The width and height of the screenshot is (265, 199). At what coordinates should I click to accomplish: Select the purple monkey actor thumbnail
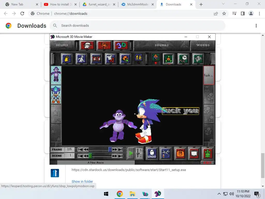point(56,75)
